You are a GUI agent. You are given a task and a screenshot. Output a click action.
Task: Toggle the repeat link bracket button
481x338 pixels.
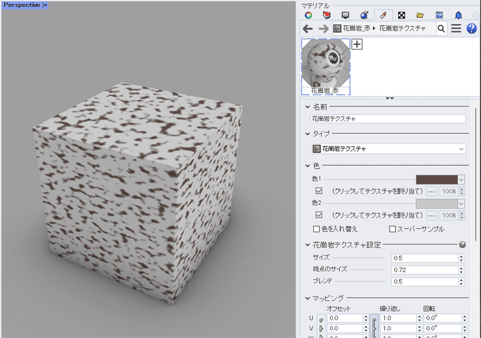pos(374,326)
